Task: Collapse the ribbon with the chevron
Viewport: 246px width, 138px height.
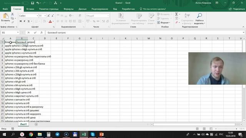Action: (x=243, y=27)
